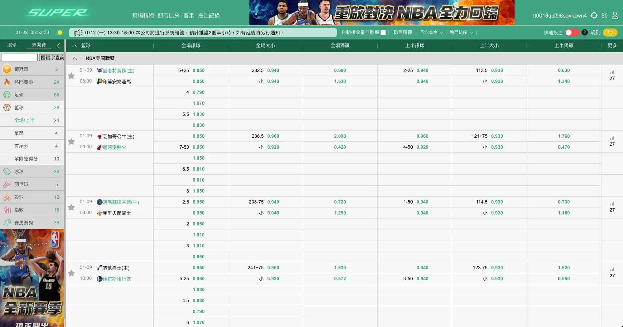Open the 即時比分 menu item

(x=168, y=16)
